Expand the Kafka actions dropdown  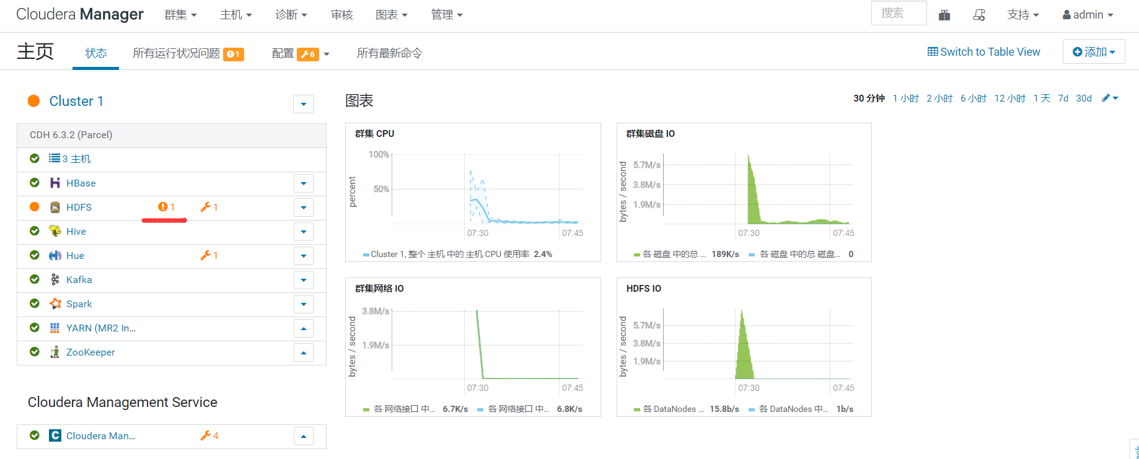tap(304, 280)
